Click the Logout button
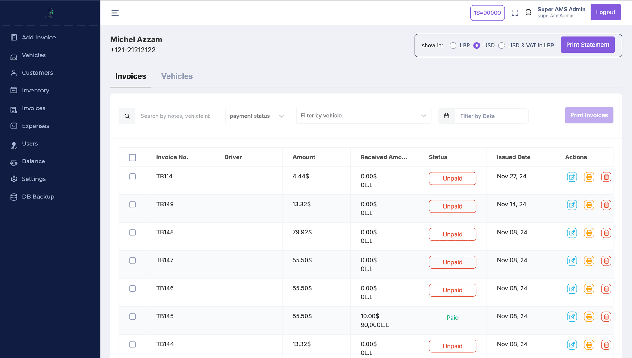Screen dimensions: 632x358 coord(606,12)
